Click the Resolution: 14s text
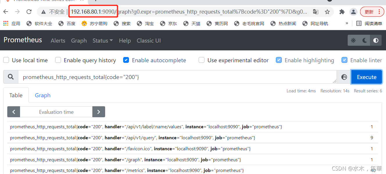Screen dimensions: 386x174 (335, 91)
